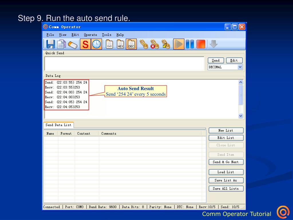Click the log line 'Recv: (22:04:00)253'

click(62, 97)
